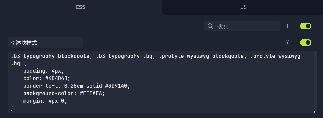Click the border-left declaration line
323x118 pixels.
tap(77, 86)
